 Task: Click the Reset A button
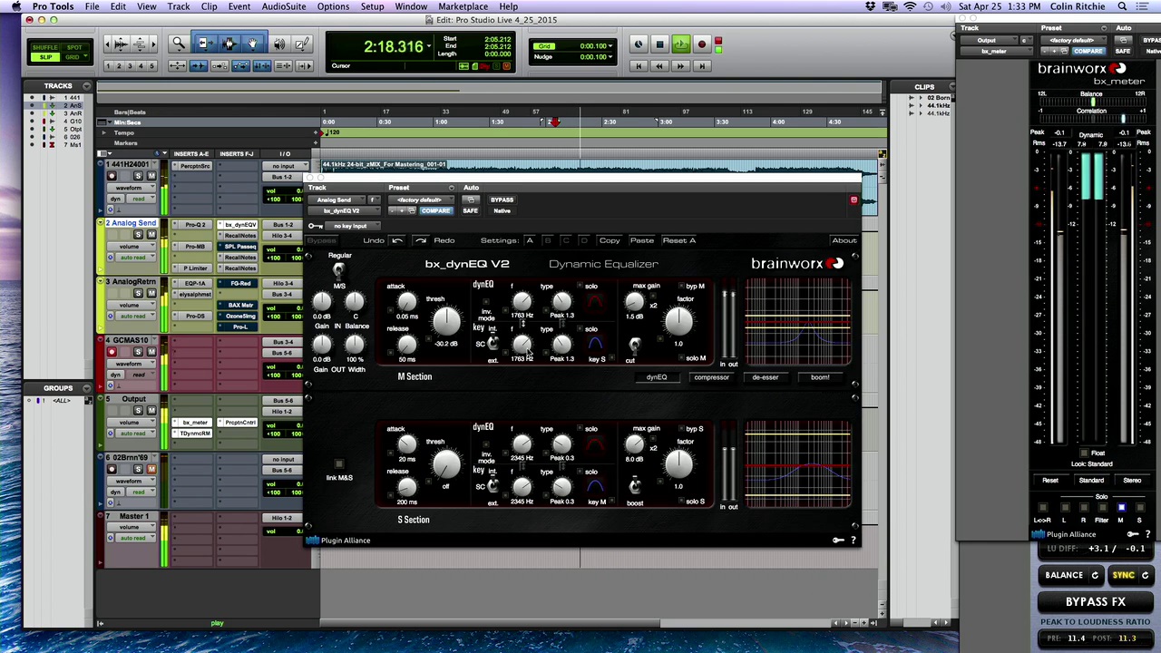[679, 240]
